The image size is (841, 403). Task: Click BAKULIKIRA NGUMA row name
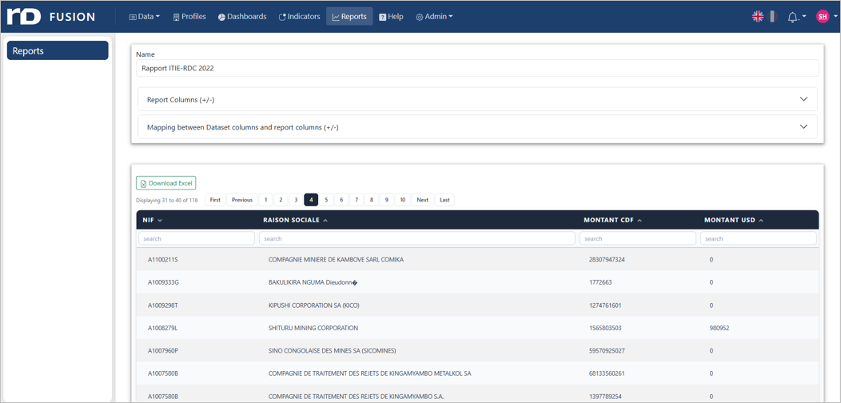tap(312, 282)
